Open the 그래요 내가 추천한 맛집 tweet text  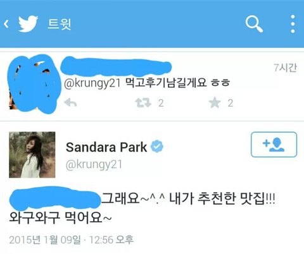point(142,208)
